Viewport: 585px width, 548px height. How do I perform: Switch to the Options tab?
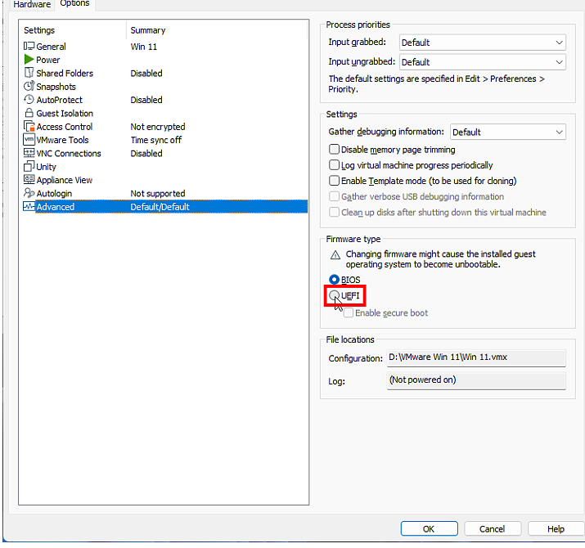[x=74, y=4]
